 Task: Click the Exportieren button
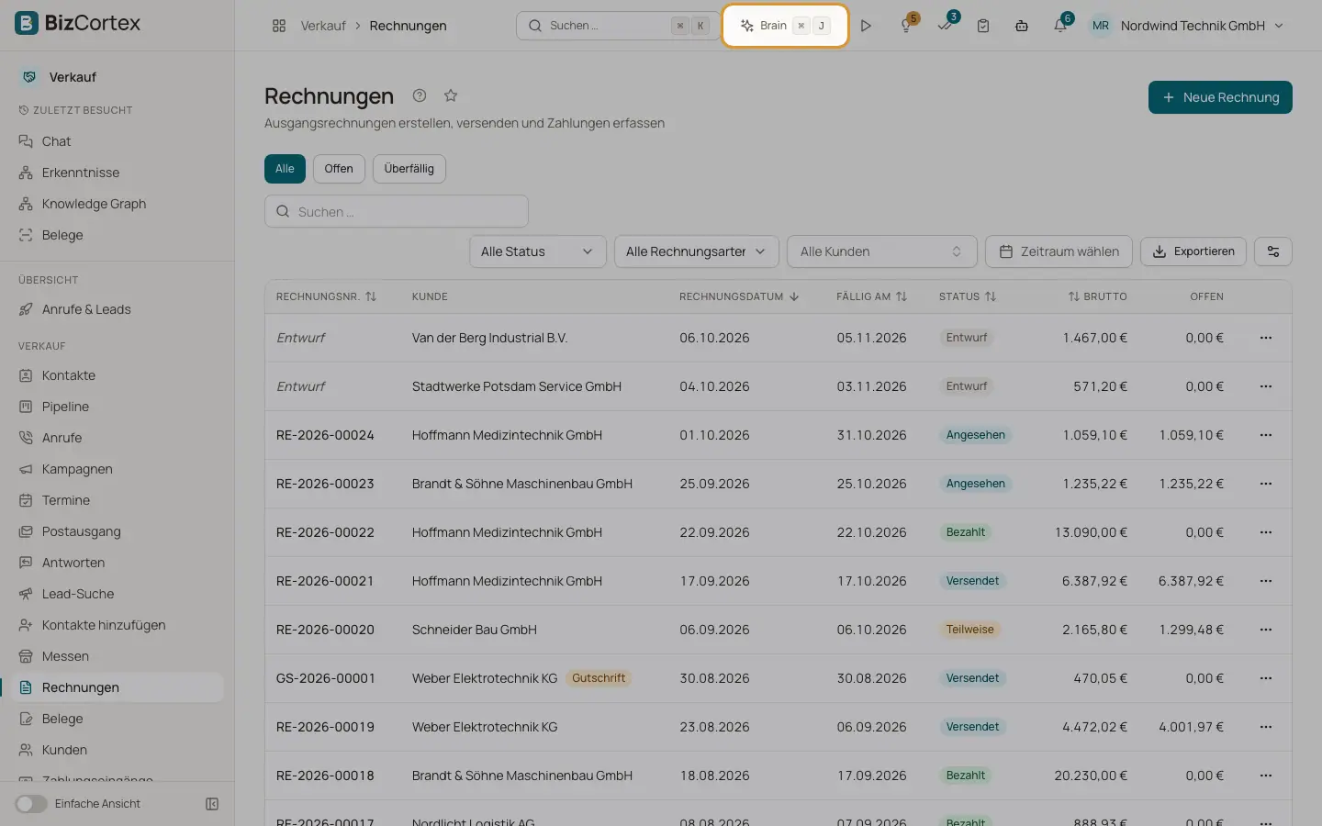1193,251
